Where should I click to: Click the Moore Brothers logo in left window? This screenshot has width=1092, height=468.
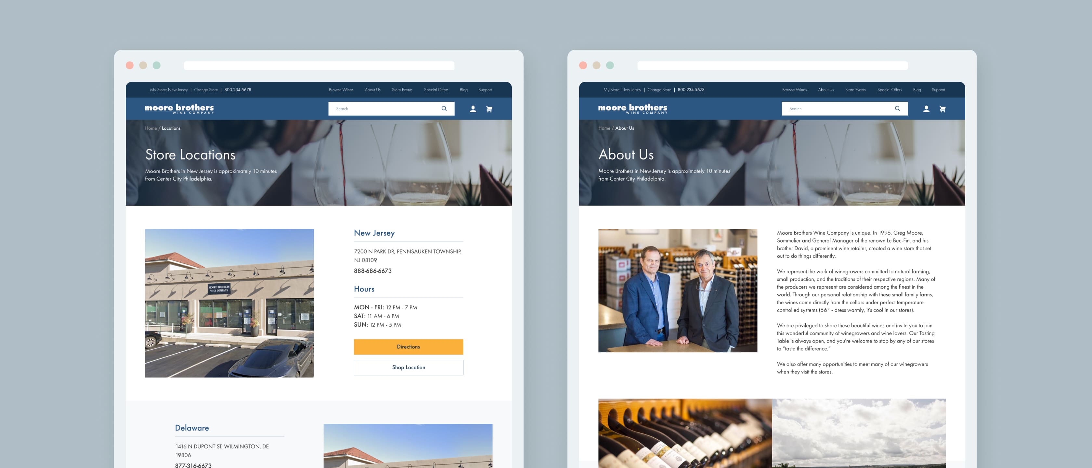179,109
